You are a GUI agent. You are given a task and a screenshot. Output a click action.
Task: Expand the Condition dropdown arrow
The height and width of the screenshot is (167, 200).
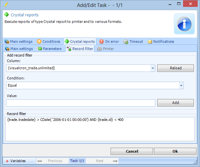[x=181, y=85]
